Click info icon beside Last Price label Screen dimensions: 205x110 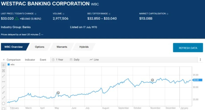click(35, 14)
